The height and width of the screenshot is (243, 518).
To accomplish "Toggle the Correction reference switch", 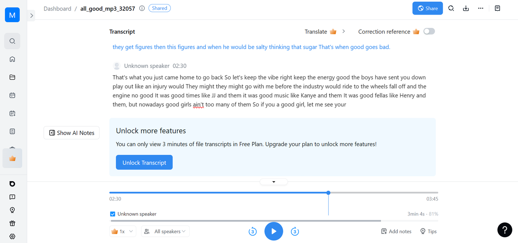I will click(429, 31).
